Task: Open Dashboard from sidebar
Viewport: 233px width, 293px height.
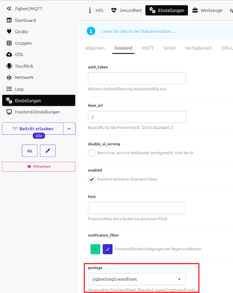Action: click(21, 21)
